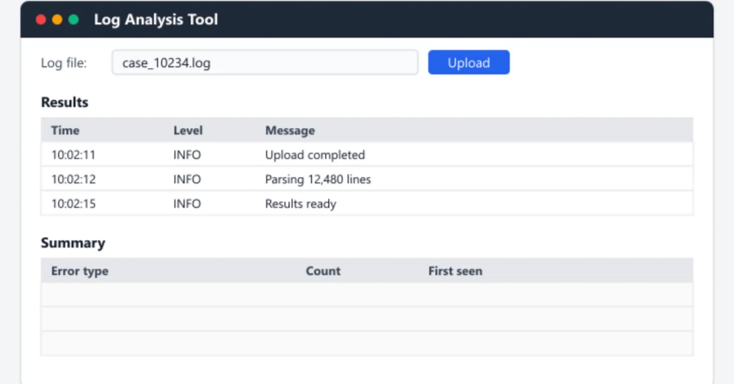The width and height of the screenshot is (734, 384).
Task: Select the Message column header
Action: point(290,130)
